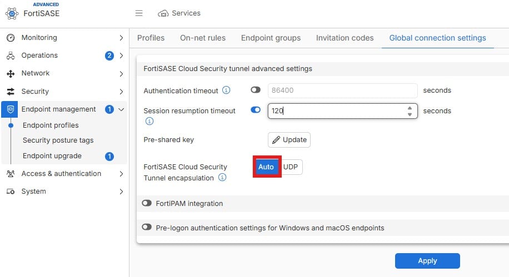The height and width of the screenshot is (277, 509).
Task: Click the Endpoint upgrade badge showing 1
Action: point(109,157)
